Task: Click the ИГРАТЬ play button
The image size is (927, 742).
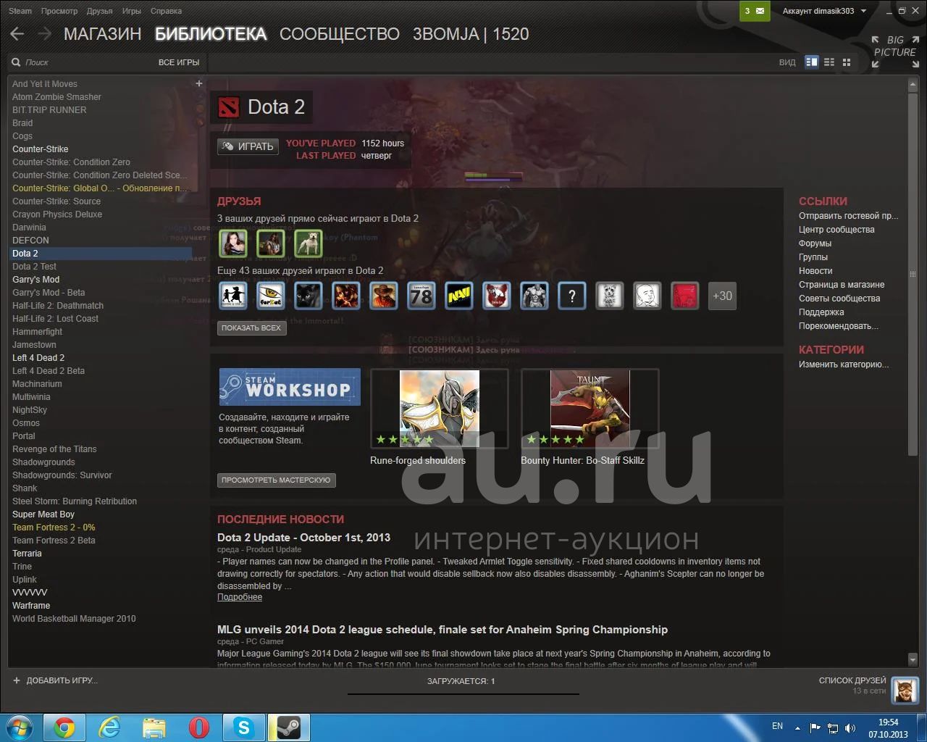Action: [248, 146]
